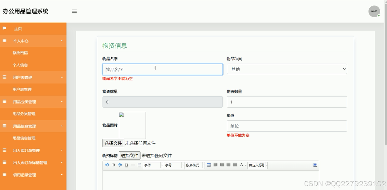Image resolution: width=387 pixels, height=190 pixels.
Task: Open the 段落格式 paragraph format dropdown
Action: click(x=194, y=165)
